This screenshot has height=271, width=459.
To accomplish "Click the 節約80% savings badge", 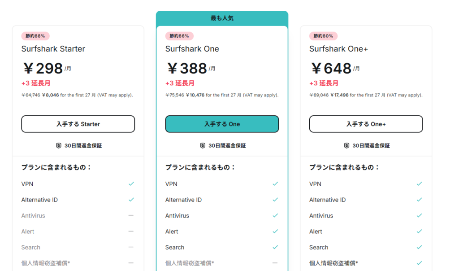I will click(323, 36).
